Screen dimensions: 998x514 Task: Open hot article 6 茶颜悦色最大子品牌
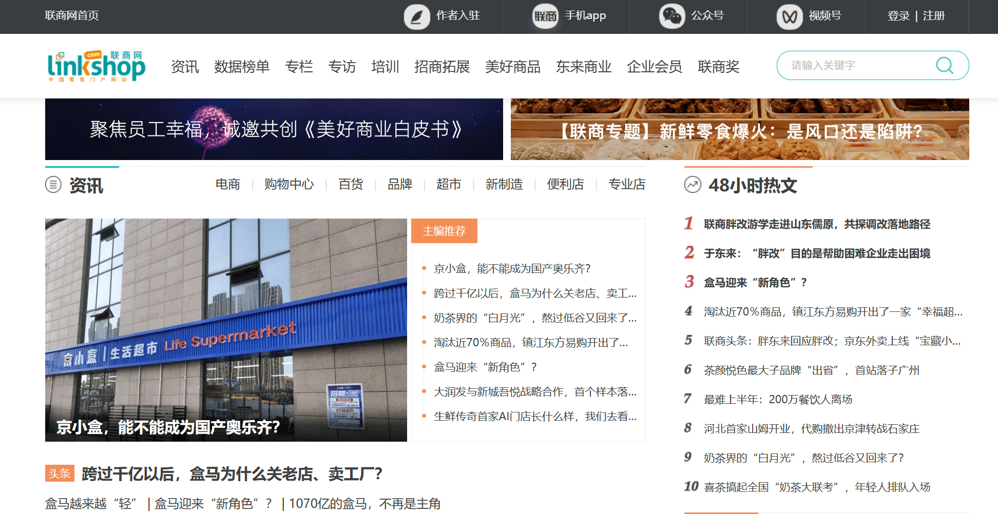(812, 370)
